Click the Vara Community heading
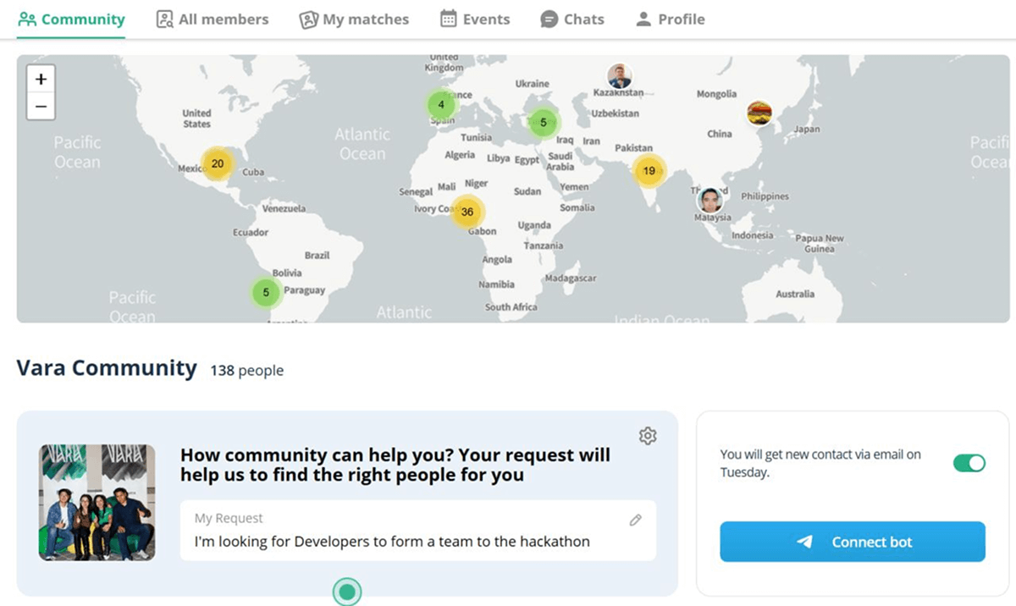 107,368
